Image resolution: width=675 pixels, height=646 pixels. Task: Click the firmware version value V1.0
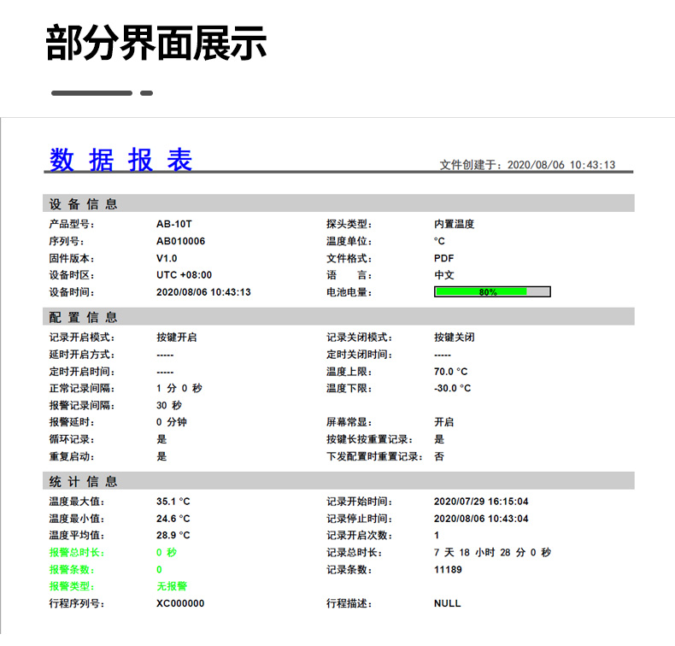167,258
